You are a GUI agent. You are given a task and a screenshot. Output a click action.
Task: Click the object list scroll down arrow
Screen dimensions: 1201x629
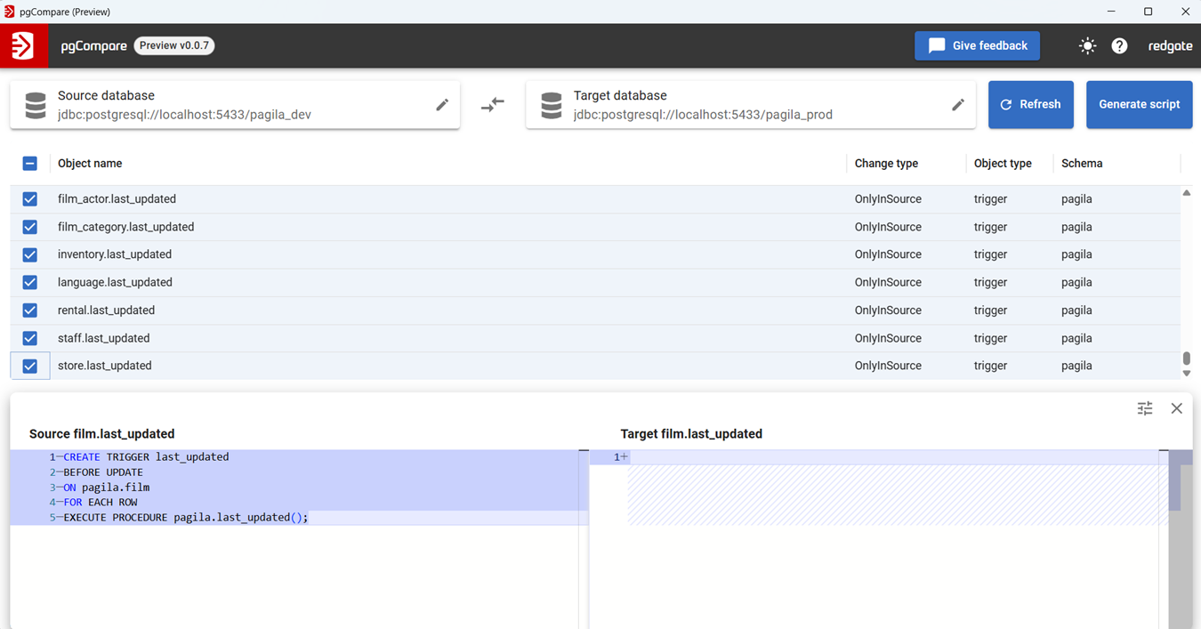click(1186, 374)
